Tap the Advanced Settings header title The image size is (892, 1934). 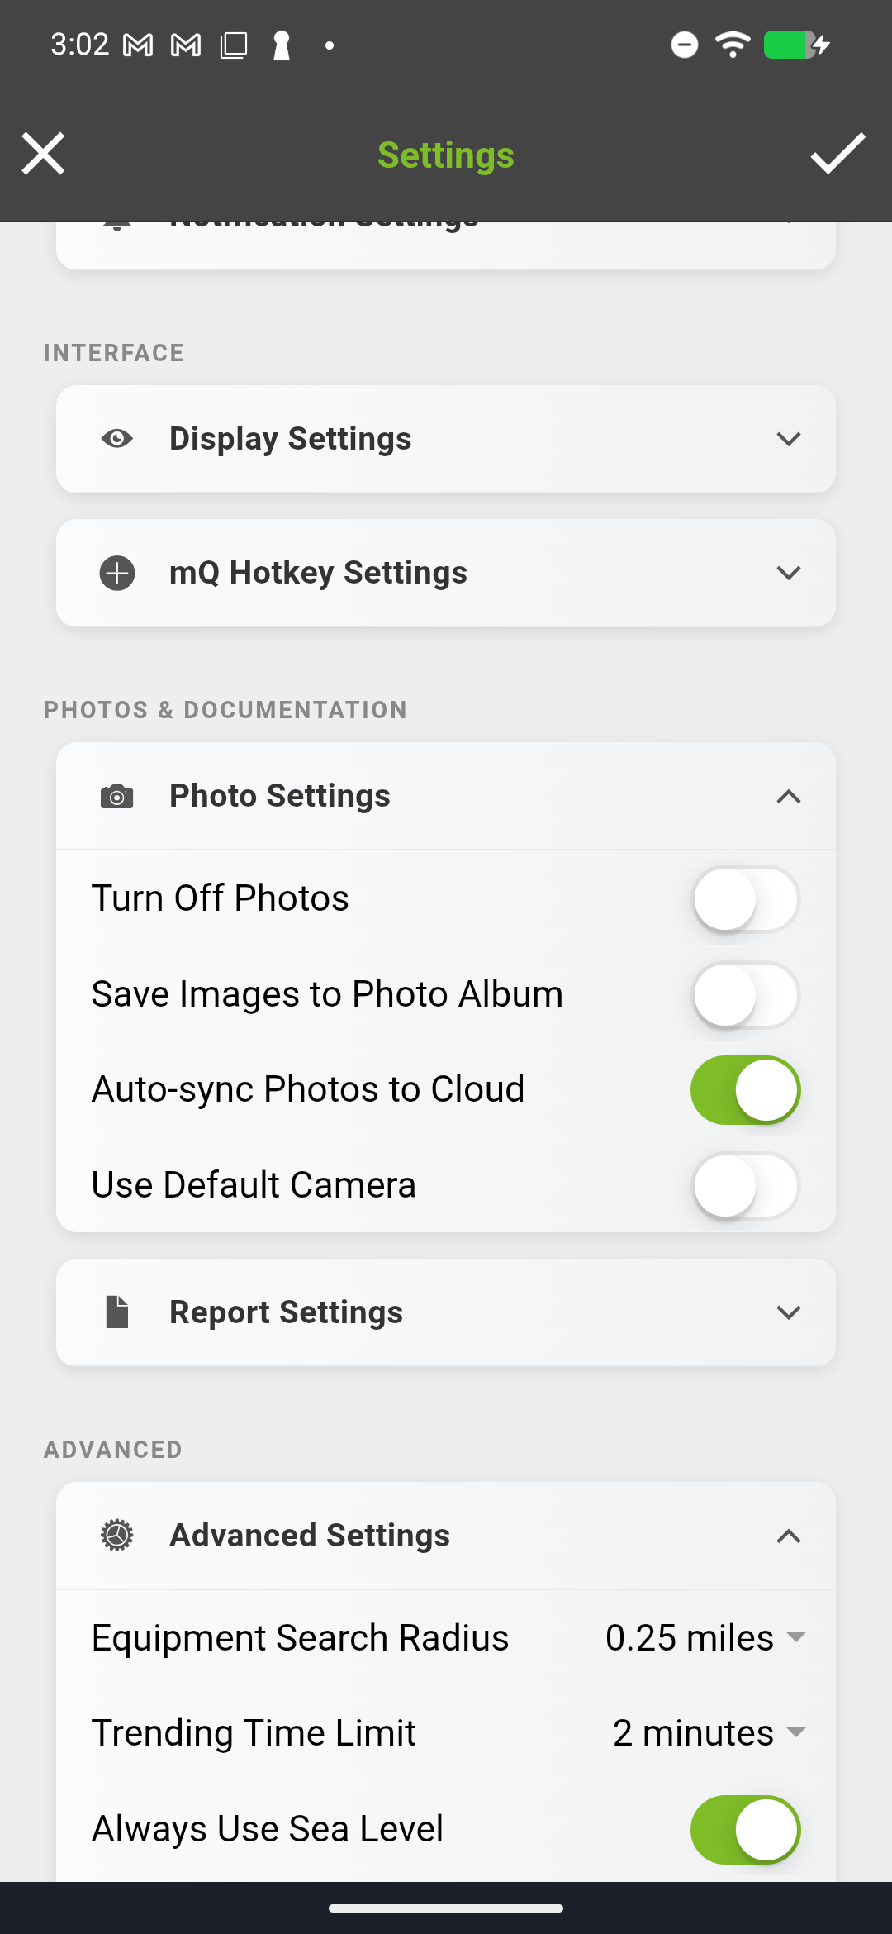pos(310,1536)
